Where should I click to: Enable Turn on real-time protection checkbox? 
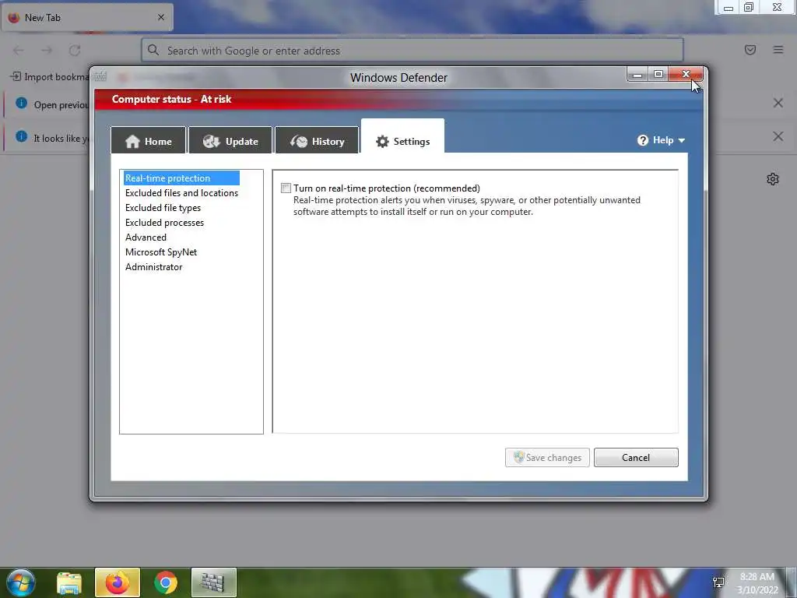pos(286,188)
